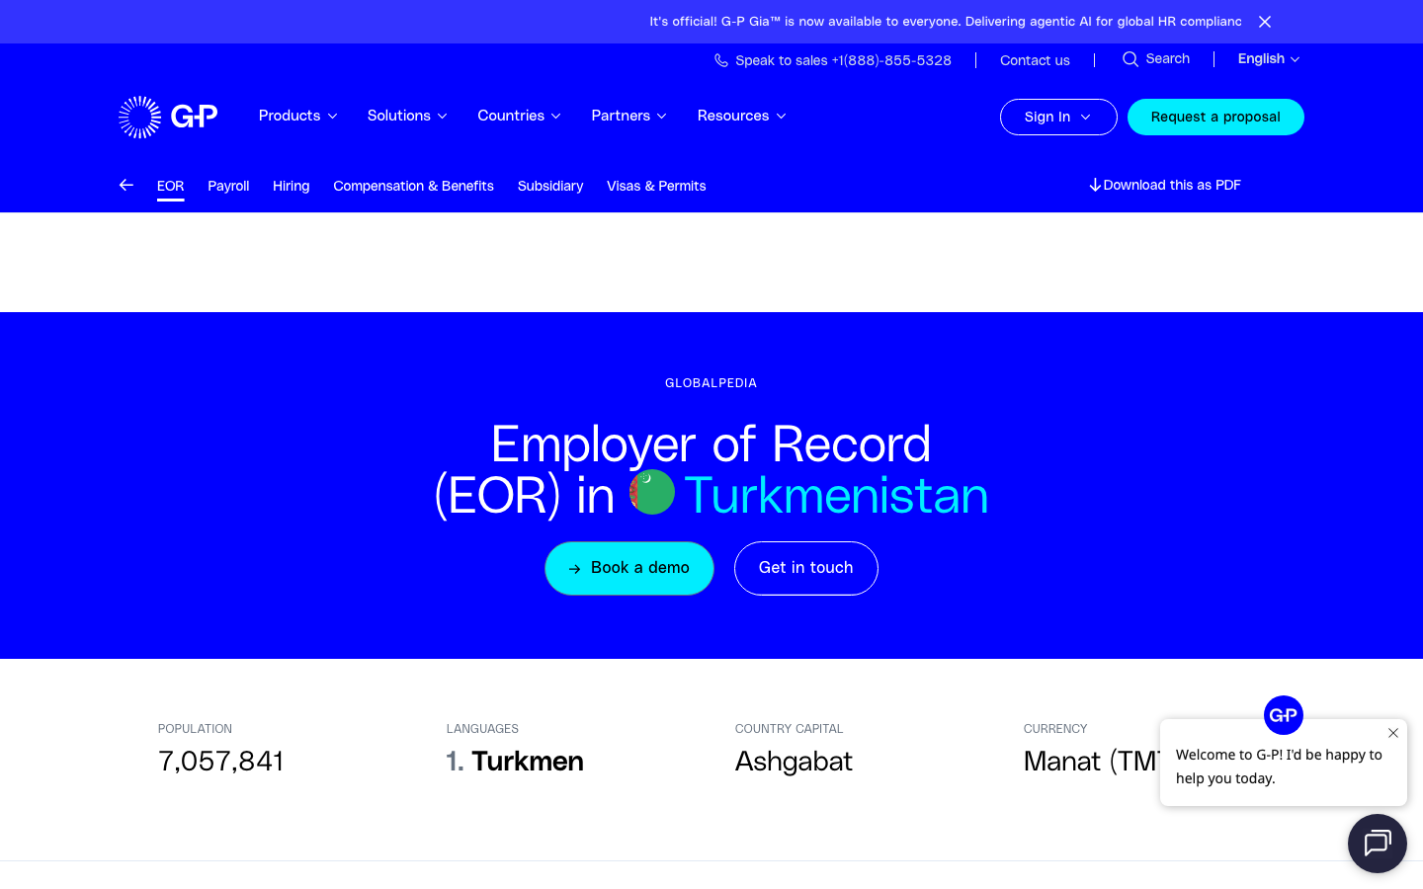This screenshot has height=889, width=1423.
Task: Expand the Solutions menu
Action: [407, 116]
